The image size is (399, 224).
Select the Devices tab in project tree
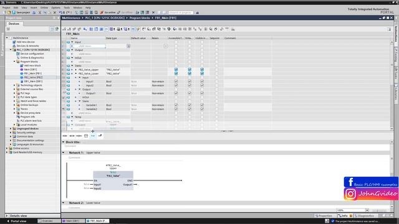pos(14,24)
